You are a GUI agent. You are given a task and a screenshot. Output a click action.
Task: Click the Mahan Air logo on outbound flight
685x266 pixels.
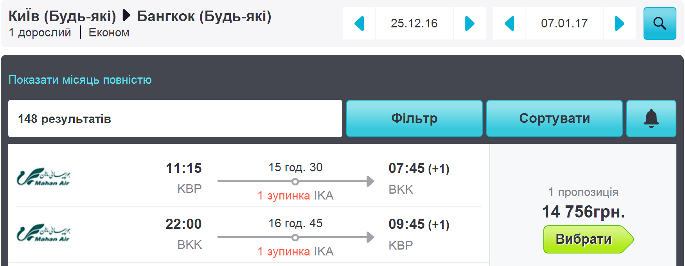43,177
